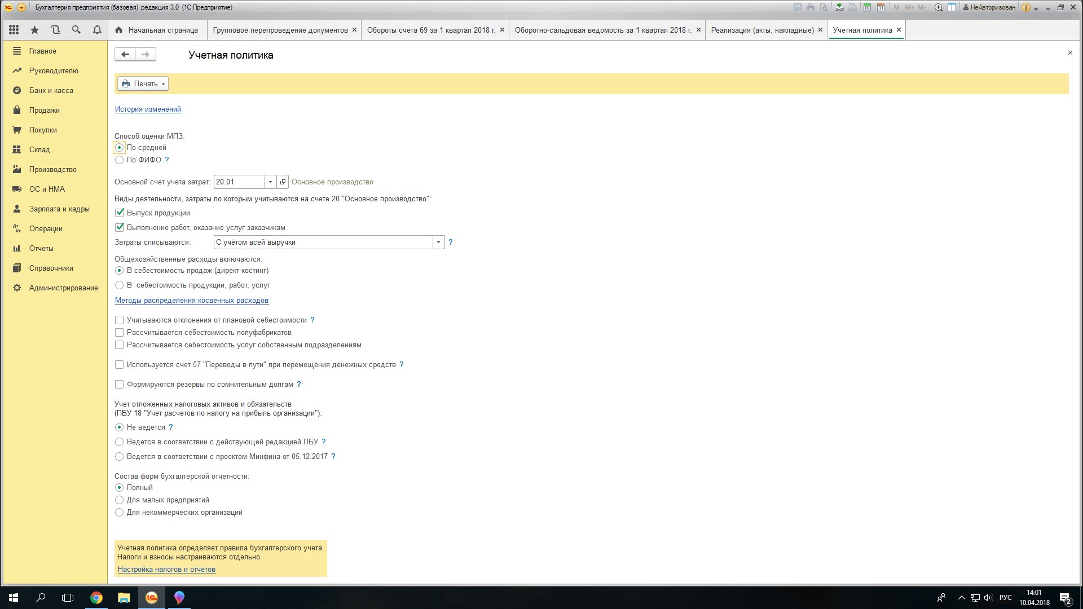Open the История изменений link
Viewport: 1083px width, 609px height.
pos(148,109)
